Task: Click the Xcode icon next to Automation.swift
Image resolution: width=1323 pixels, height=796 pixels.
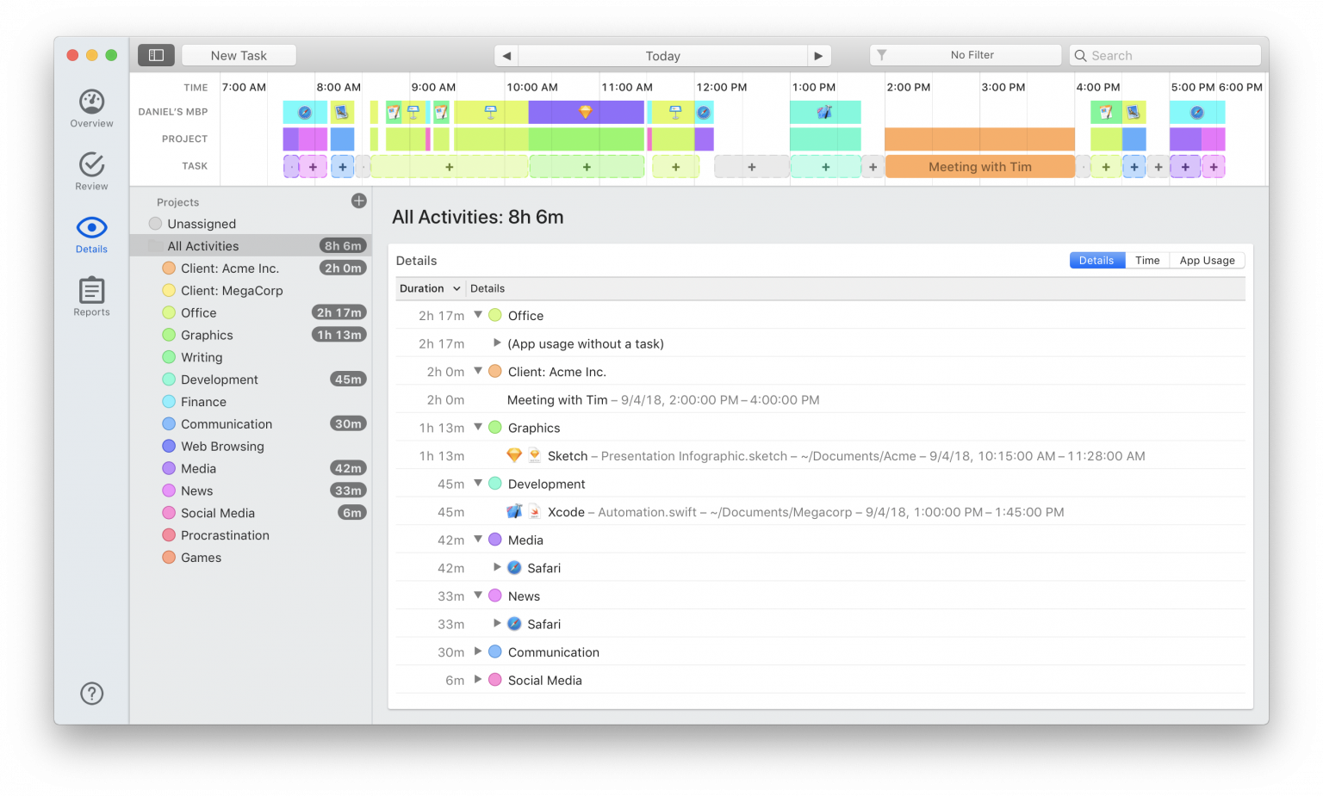Action: tap(515, 510)
